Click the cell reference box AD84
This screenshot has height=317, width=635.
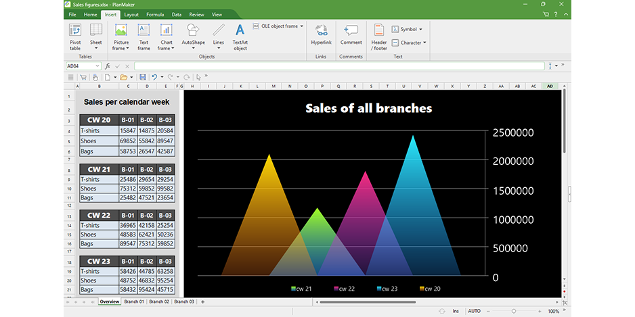[80, 66]
